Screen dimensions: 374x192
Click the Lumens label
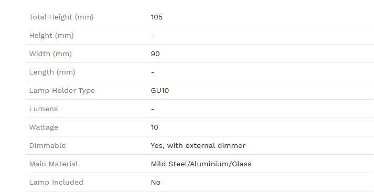(44, 109)
